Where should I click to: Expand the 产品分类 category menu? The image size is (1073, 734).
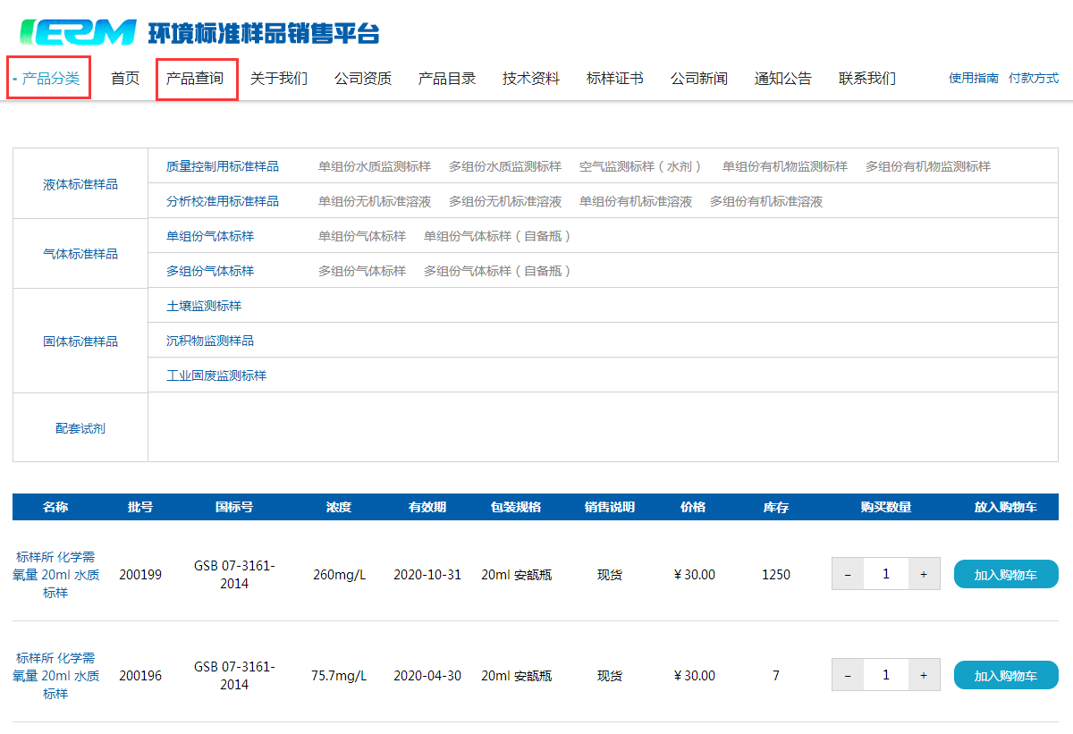tap(49, 79)
